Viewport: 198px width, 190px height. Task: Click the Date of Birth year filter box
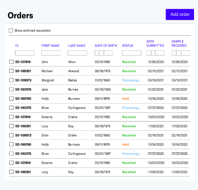[108, 53]
